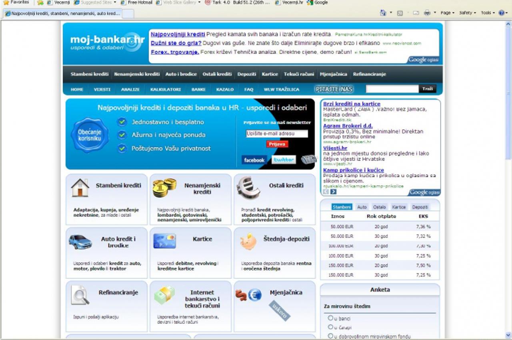This screenshot has width=512, height=340.
Task: Open the Print button dropdown arrow
Action: click(434, 13)
